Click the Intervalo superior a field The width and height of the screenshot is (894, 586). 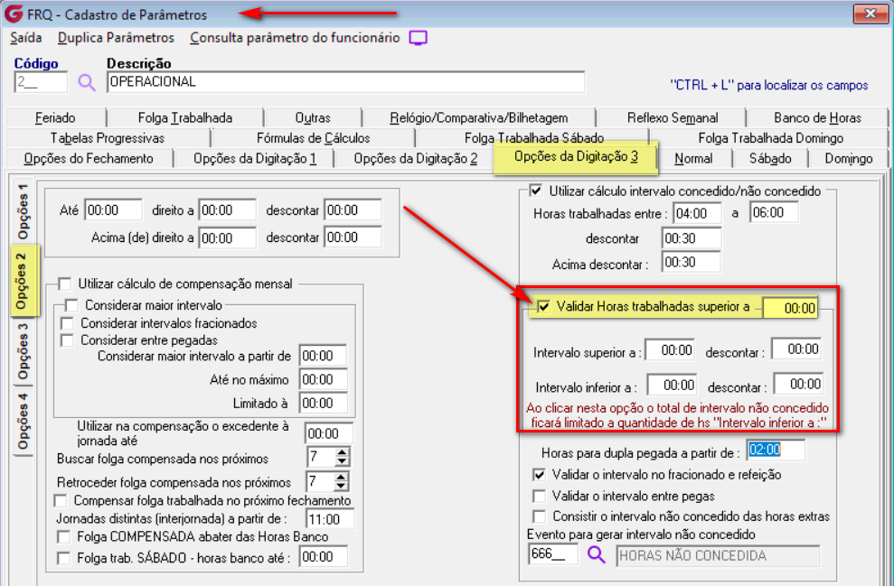[671, 350]
